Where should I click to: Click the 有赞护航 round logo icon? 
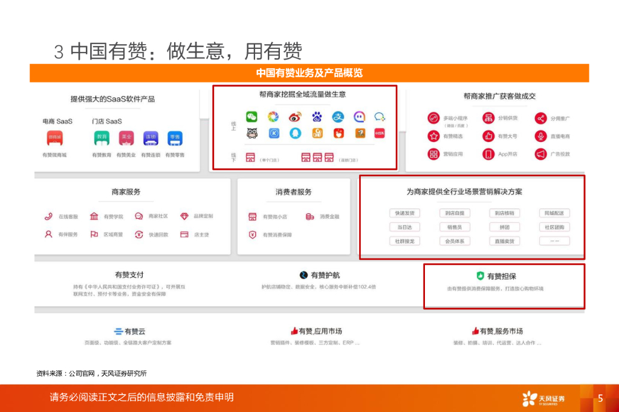point(303,275)
